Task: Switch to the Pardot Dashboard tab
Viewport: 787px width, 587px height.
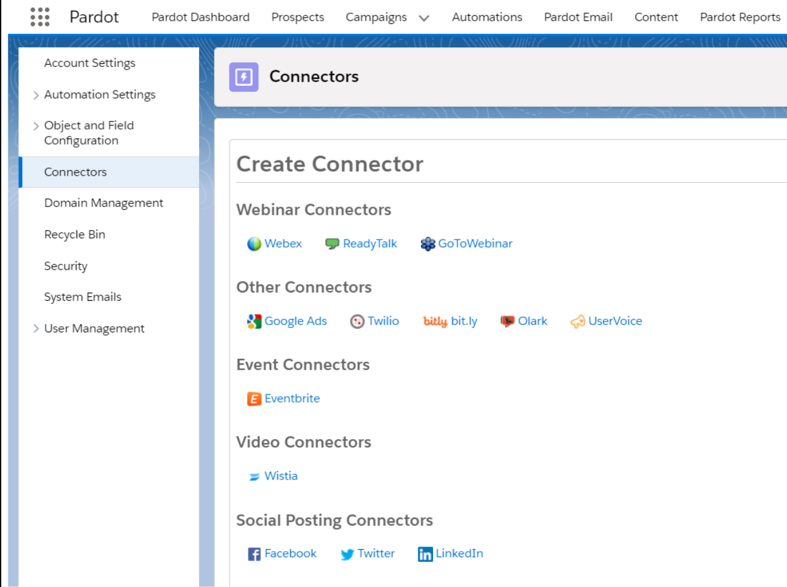Action: point(200,17)
